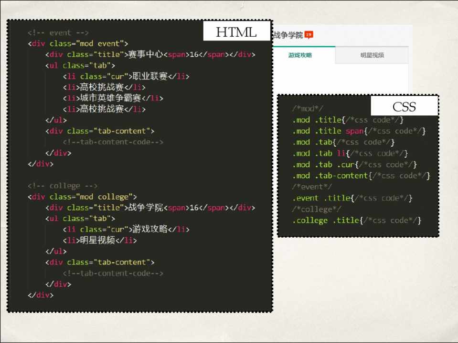Click the 战争学院 title line in the HTML code
The width and height of the screenshot is (458, 343).
(x=150, y=208)
